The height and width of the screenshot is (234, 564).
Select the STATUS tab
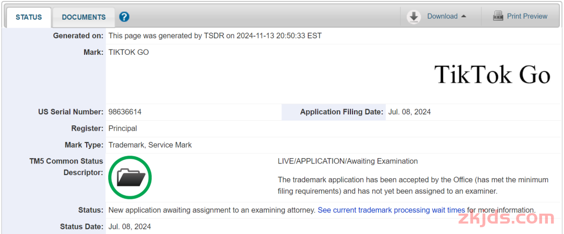pos(29,17)
